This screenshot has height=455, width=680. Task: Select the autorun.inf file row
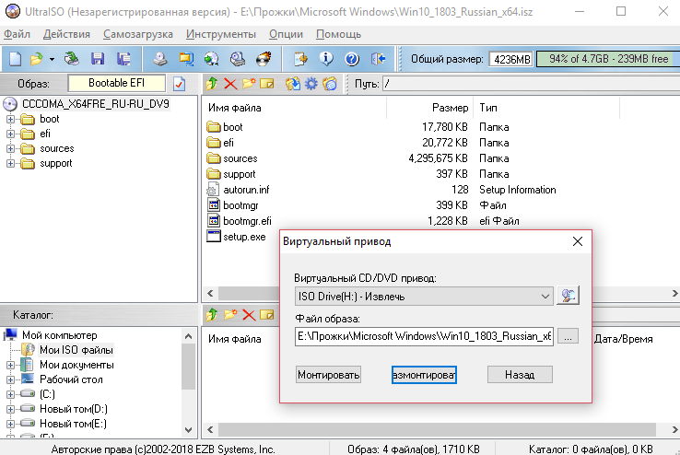coord(381,190)
